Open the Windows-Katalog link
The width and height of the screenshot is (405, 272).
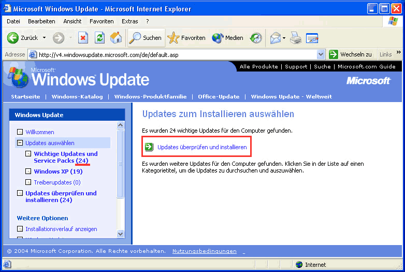[77, 96]
